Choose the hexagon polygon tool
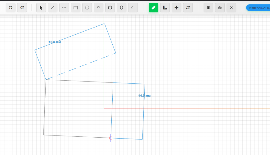Image resolution: width=270 pixels, height=155 pixels. 110,7
